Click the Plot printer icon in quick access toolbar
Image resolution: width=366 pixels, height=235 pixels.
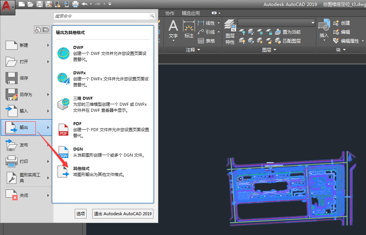tap(75, 4)
